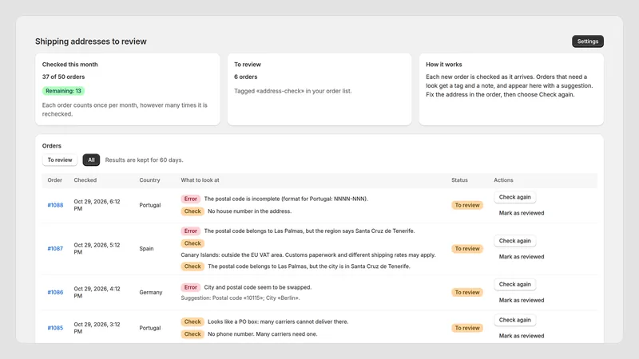Open order #1088 link
This screenshot has width=639, height=359.
pyautogui.click(x=55, y=205)
